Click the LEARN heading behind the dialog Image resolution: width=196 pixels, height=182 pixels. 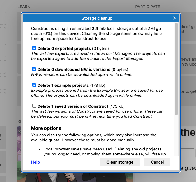coord(24,7)
